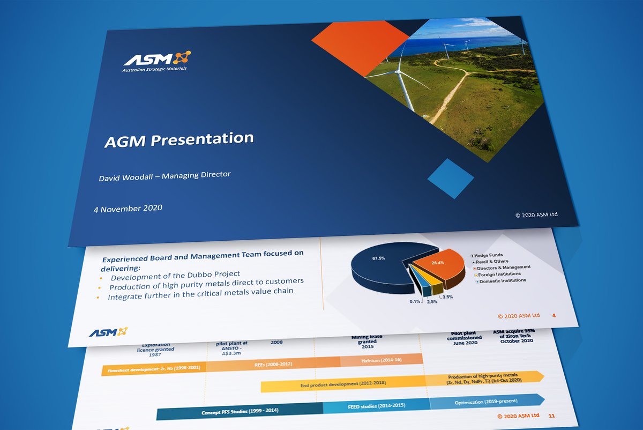643x430 pixels.
Task: Select the 'REEs (2008-2012)' timeline bar
Action: click(x=273, y=364)
